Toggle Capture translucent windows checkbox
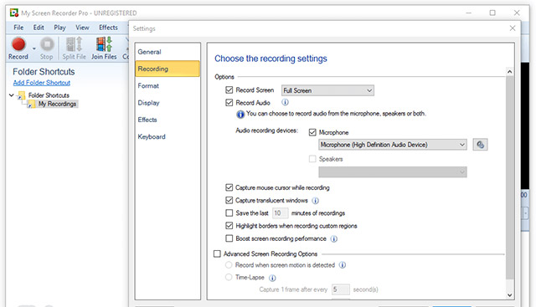The height and width of the screenshot is (307, 536). pyautogui.click(x=229, y=200)
